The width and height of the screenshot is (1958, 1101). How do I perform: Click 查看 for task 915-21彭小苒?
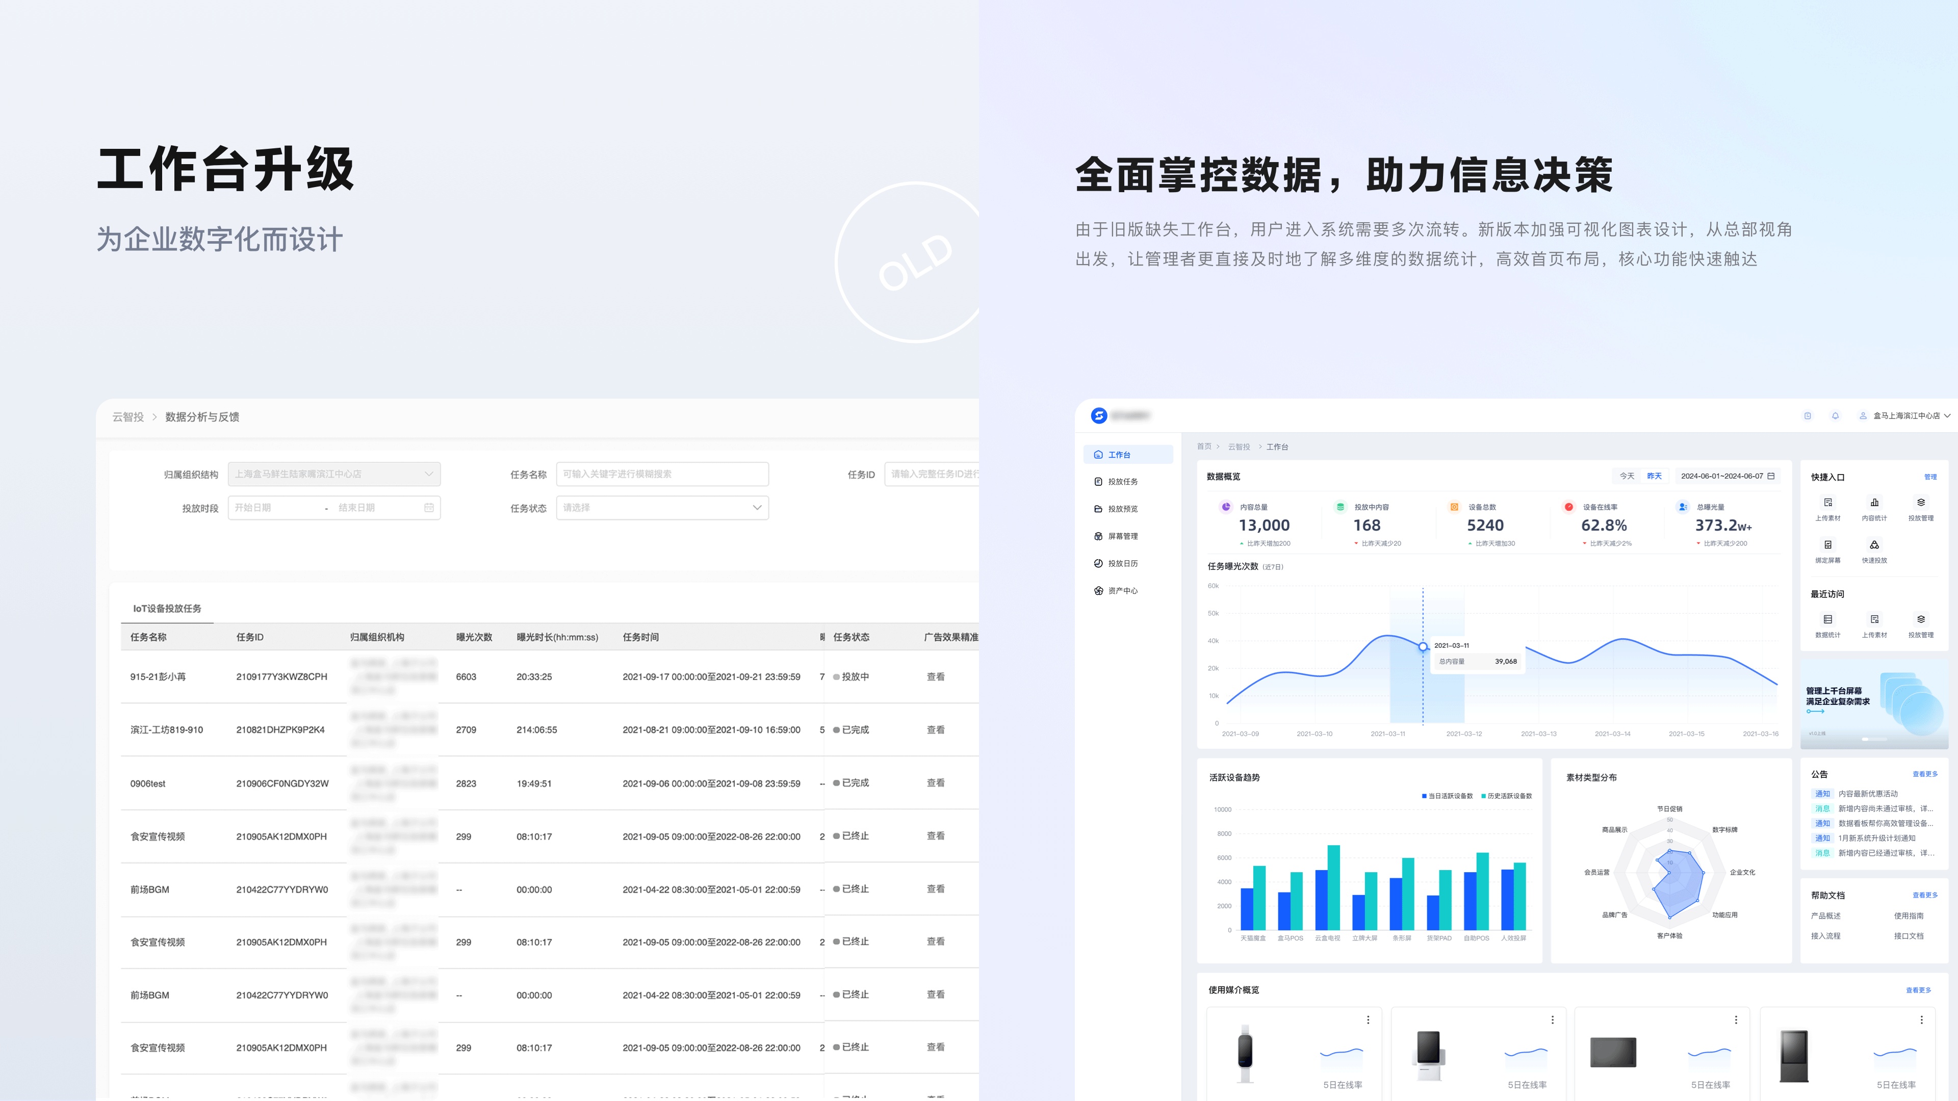click(x=935, y=677)
